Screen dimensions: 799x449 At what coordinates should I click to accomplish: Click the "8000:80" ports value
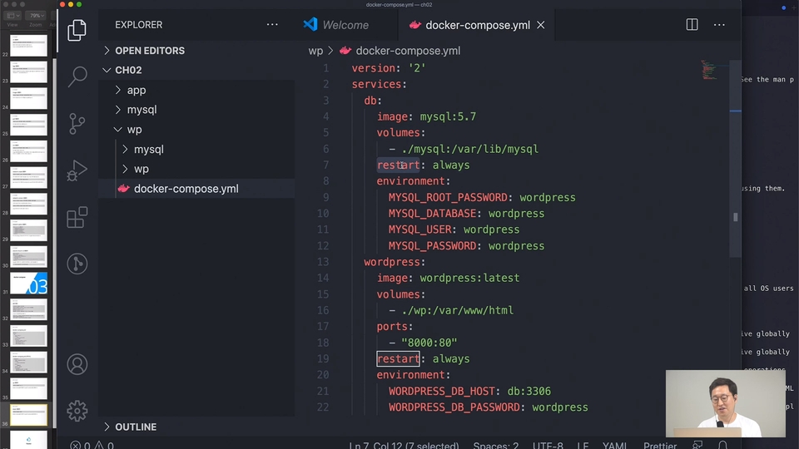click(x=429, y=343)
